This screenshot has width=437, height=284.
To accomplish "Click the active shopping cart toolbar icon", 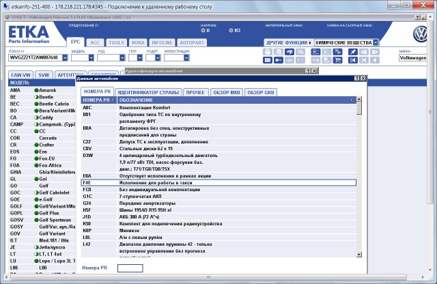I will coord(337,60).
